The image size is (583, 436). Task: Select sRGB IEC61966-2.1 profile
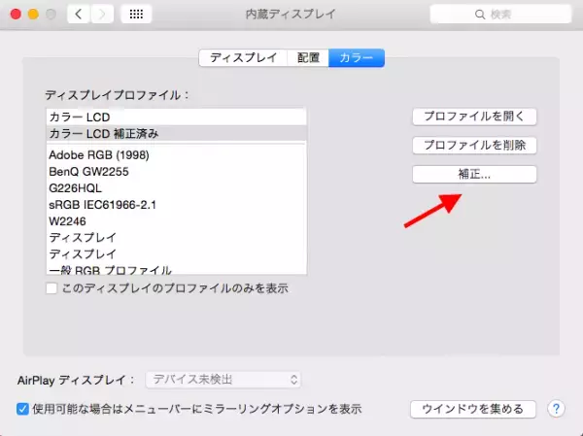click(176, 205)
